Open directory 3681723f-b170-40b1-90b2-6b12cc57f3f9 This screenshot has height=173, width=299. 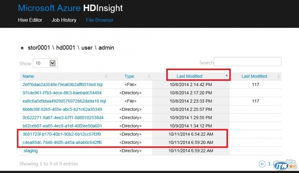pos(62,134)
